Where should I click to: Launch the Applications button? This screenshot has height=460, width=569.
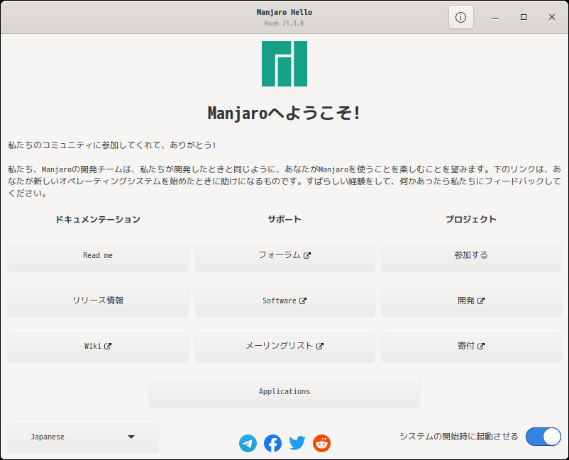tap(284, 391)
